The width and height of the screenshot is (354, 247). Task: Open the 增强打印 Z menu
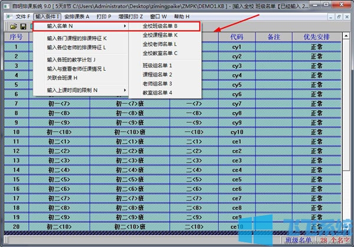click(130, 17)
